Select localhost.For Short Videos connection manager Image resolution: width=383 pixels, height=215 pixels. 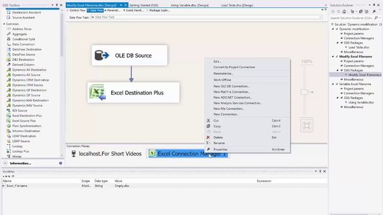(x=107, y=154)
